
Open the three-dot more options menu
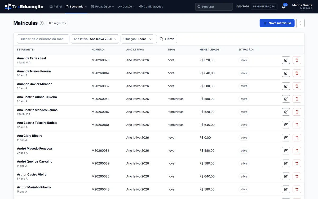click(300, 23)
